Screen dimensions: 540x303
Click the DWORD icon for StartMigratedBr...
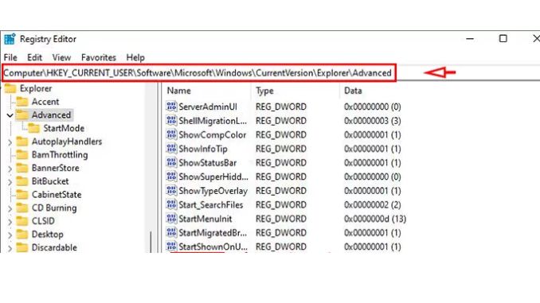pos(171,232)
